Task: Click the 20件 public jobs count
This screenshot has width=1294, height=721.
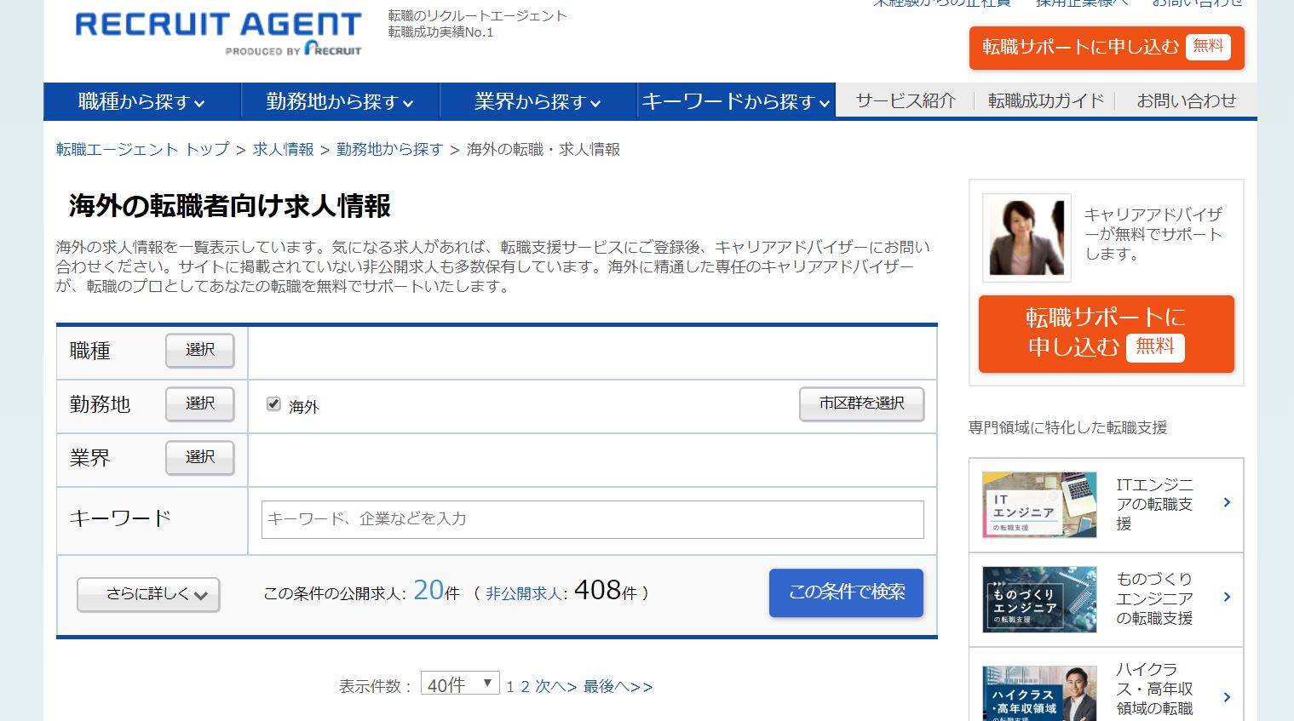Action: [436, 591]
